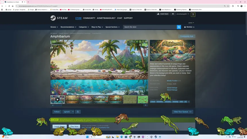Follow the Amphibarium game
This screenshot has width=247, height=139.
(x=57, y=112)
